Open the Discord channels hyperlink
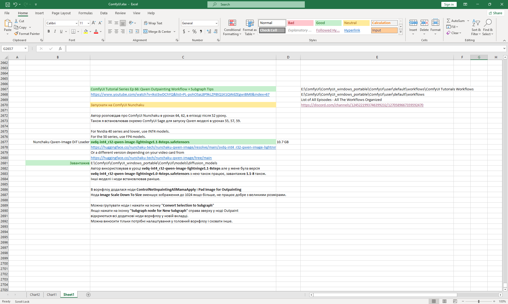The image size is (508, 304). click(x=362, y=105)
